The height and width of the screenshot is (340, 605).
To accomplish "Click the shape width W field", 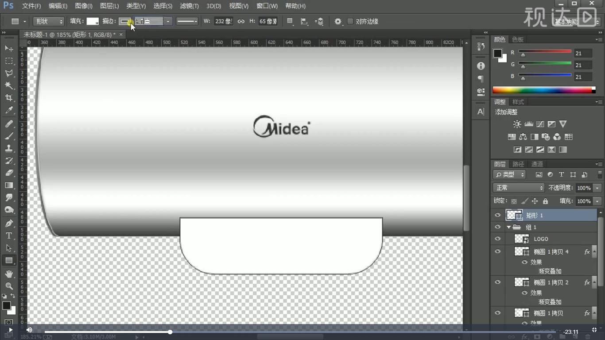I will point(223,21).
